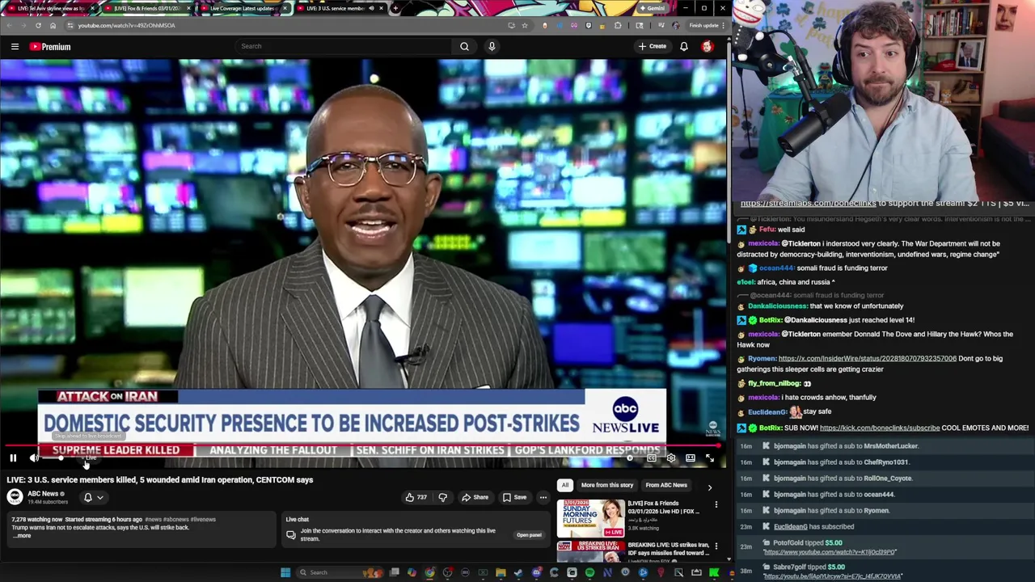Open the Finish update menu
This screenshot has height=582, width=1035.
click(x=705, y=25)
